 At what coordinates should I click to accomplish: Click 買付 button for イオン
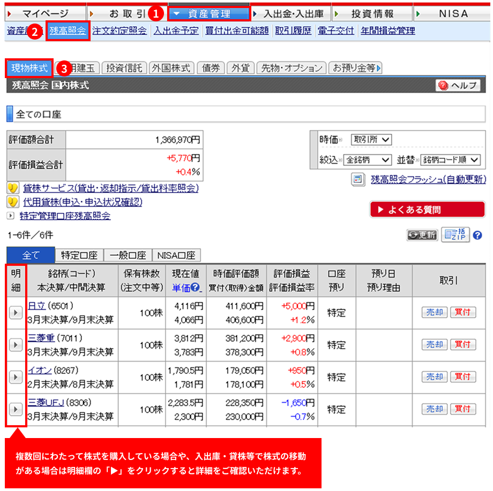tap(463, 377)
